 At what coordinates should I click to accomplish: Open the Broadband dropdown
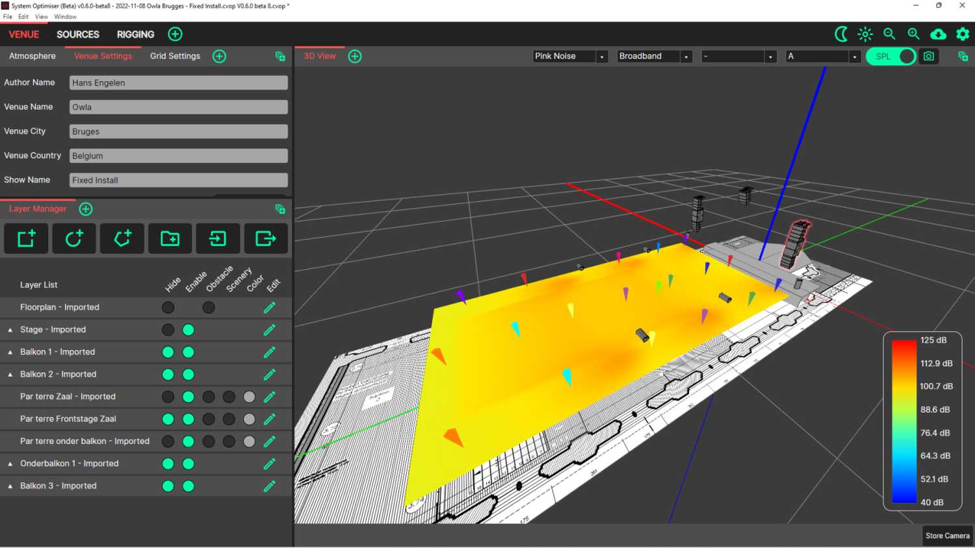click(x=654, y=56)
